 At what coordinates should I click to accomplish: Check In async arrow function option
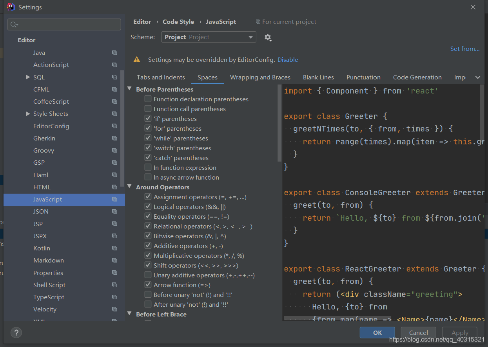click(x=148, y=177)
